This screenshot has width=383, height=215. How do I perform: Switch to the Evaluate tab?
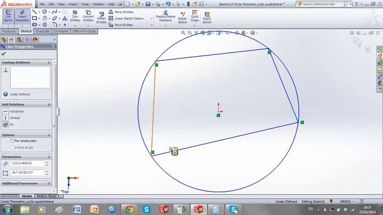[x=42, y=31]
